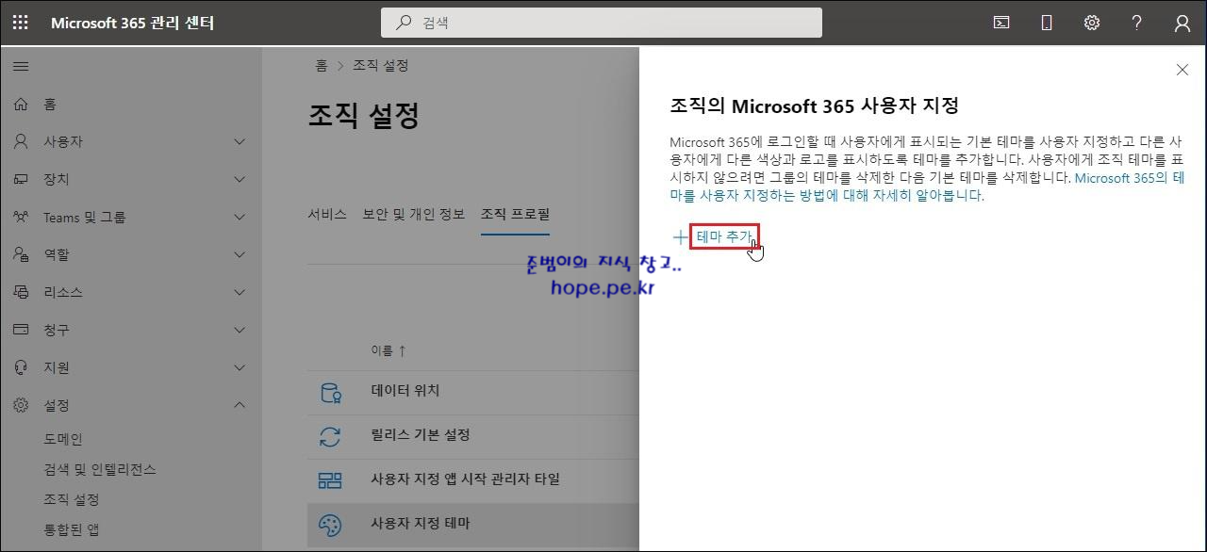Close the panel with X button
Image resolution: width=1207 pixels, height=552 pixels.
[x=1182, y=70]
